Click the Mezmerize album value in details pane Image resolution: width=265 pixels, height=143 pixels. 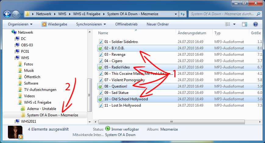coord(169,129)
